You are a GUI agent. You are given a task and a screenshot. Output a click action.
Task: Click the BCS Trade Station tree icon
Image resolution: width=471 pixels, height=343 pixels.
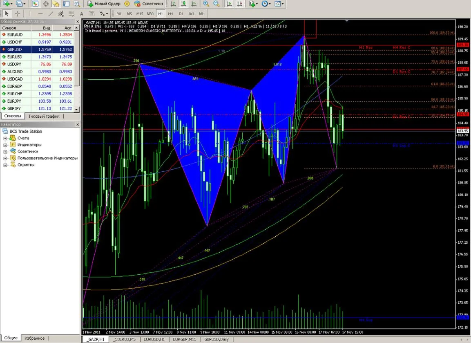[5, 131]
